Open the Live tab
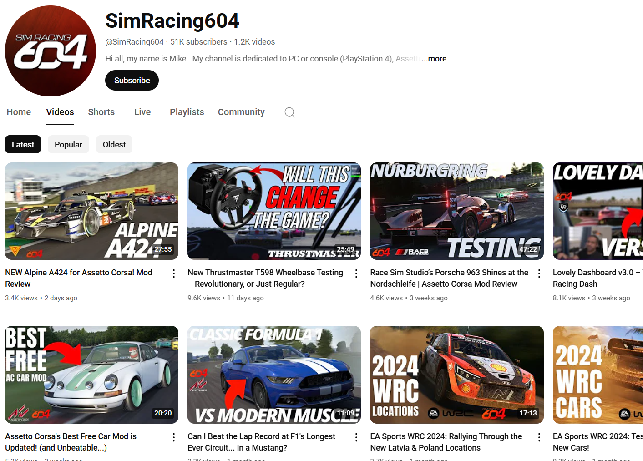 (142, 112)
